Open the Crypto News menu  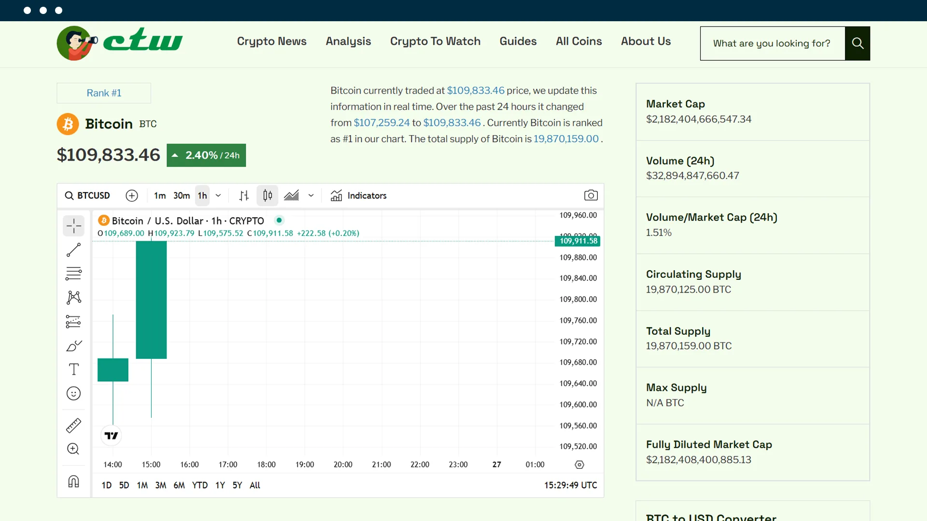pyautogui.click(x=272, y=41)
